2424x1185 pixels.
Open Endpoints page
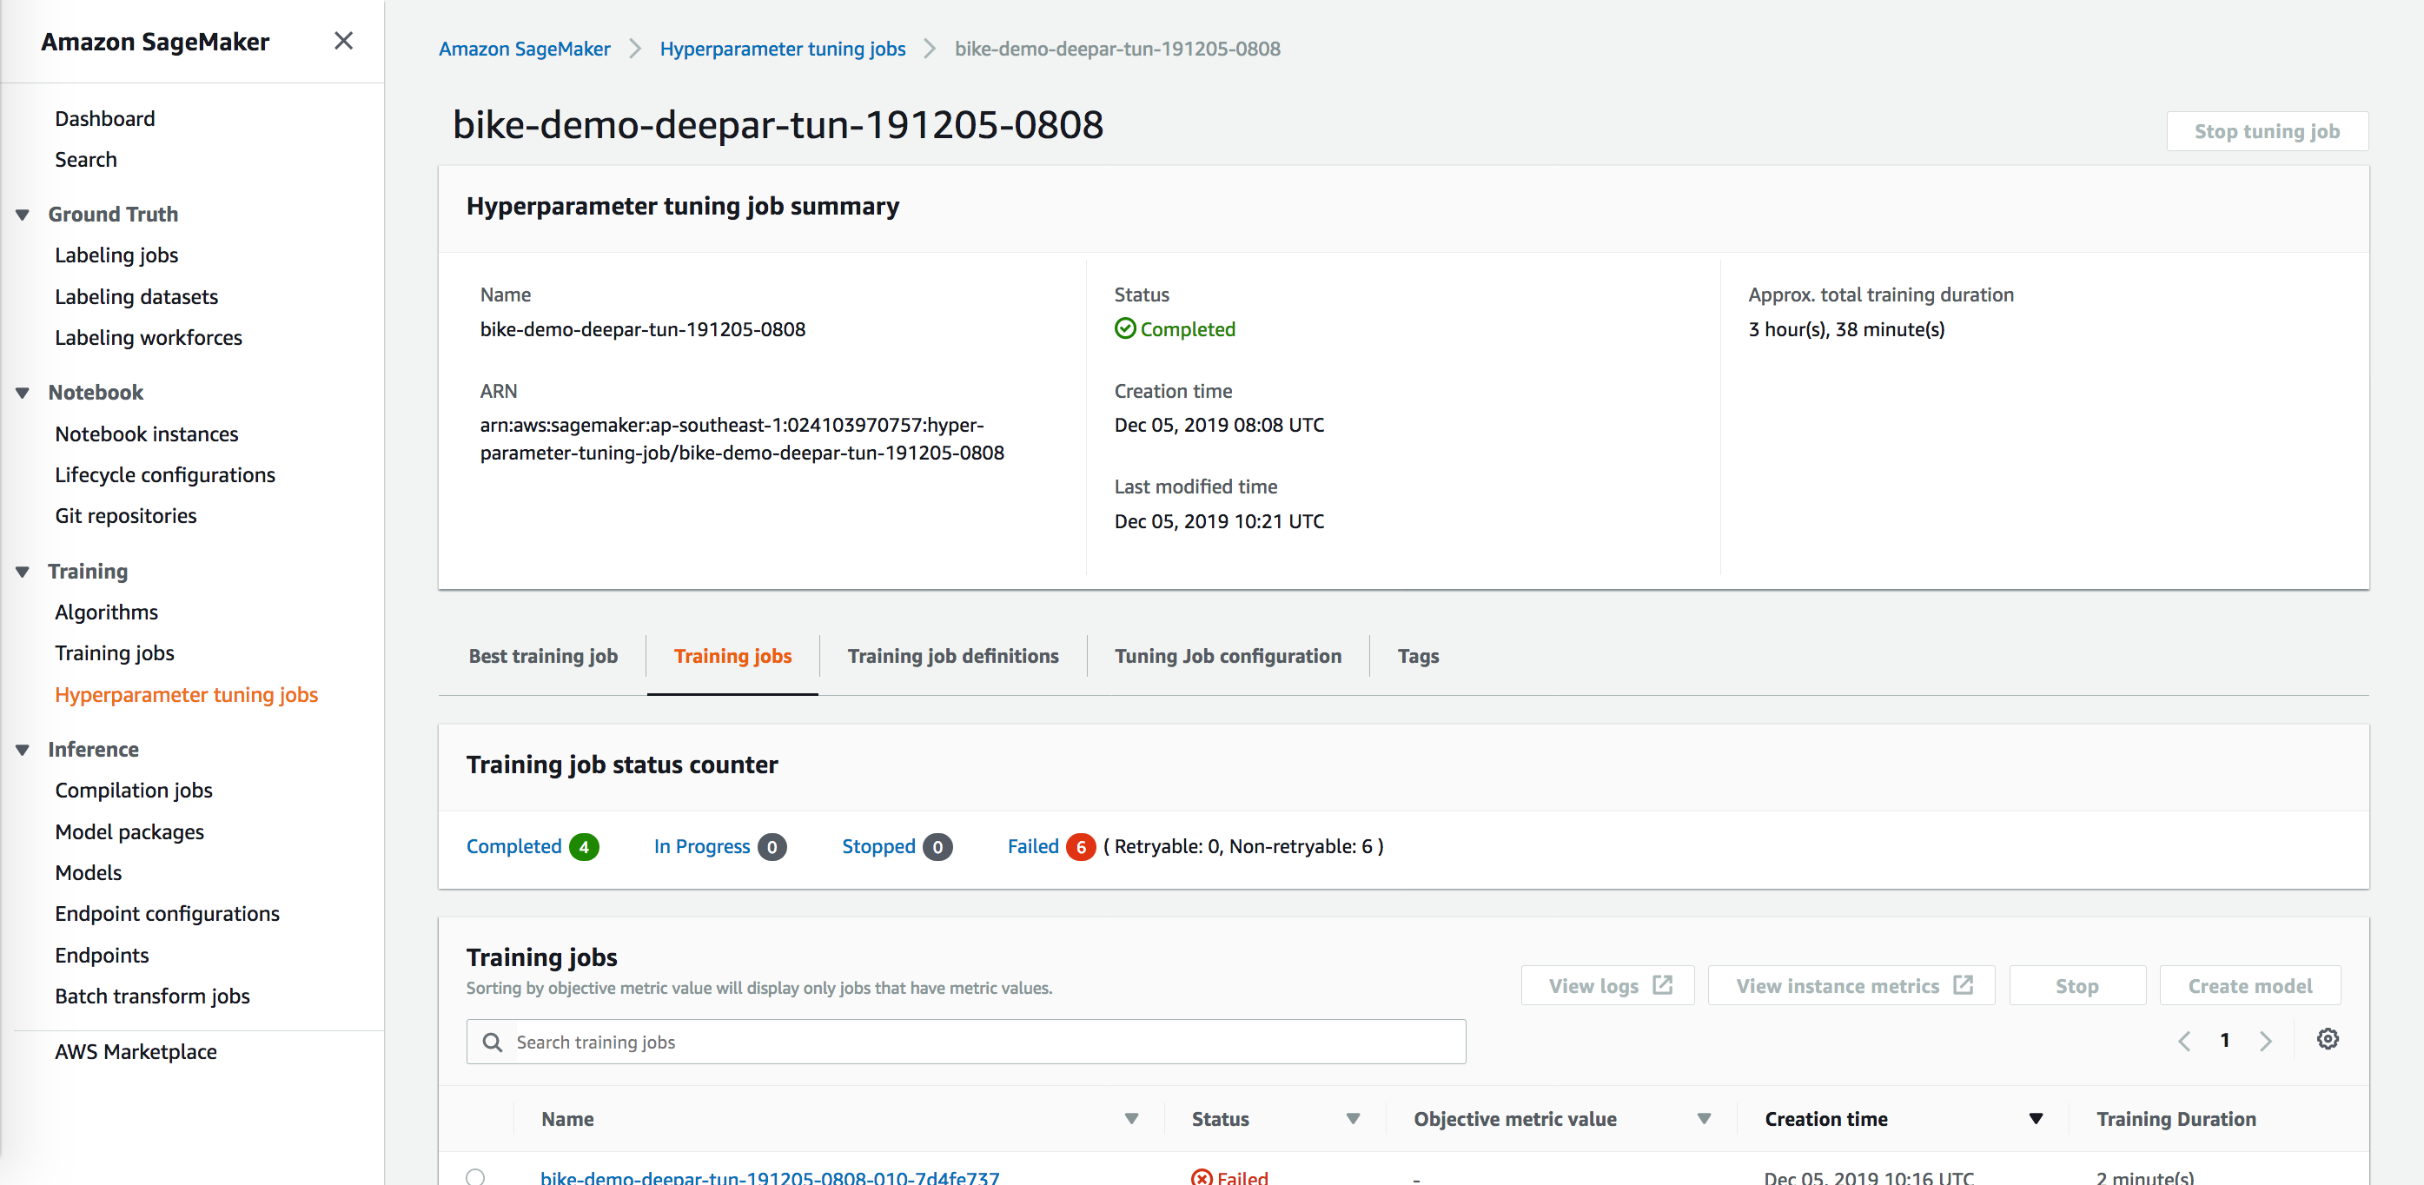pos(102,956)
